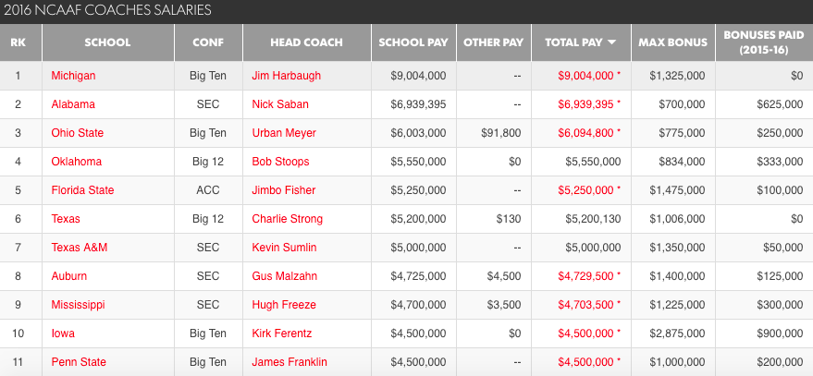813x376 pixels.
Task: Open Michigan's $9,004,000 total pay link
Action: [x=585, y=76]
